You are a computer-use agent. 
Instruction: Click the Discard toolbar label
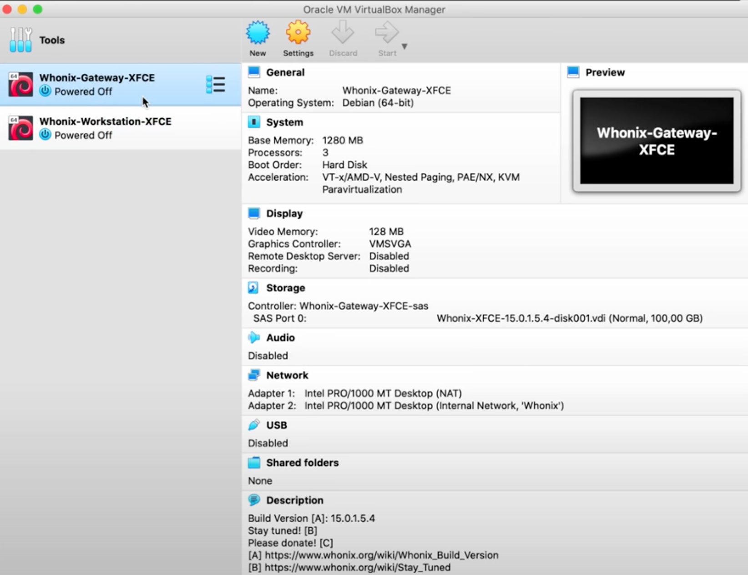(343, 53)
